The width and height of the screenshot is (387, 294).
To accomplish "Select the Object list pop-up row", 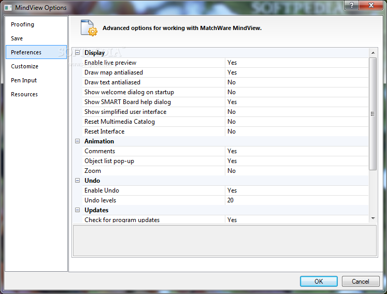I will tap(225, 161).
